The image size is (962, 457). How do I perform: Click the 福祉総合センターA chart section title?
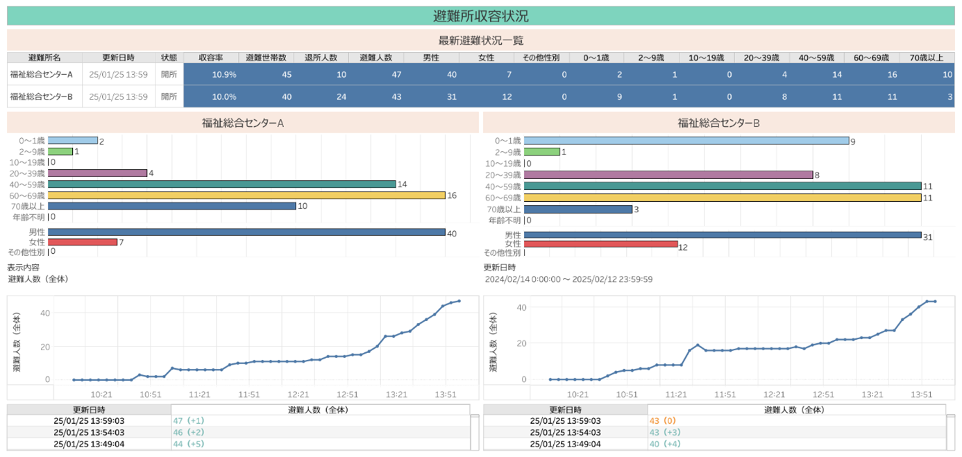(243, 123)
